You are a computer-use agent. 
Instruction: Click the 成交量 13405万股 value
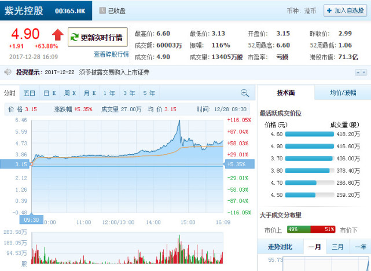click(x=227, y=57)
